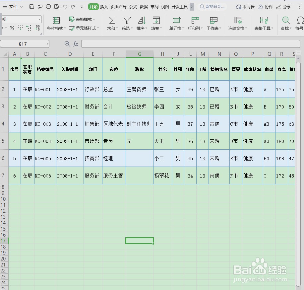Switch to the 公式 tab
This screenshot has height=290, width=304.
tap(133, 7)
